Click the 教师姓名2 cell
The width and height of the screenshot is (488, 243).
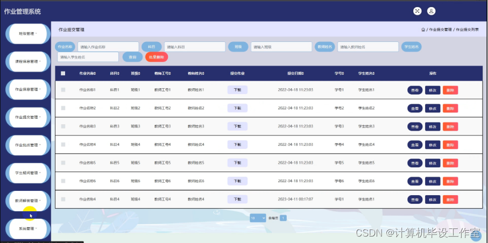click(196, 108)
